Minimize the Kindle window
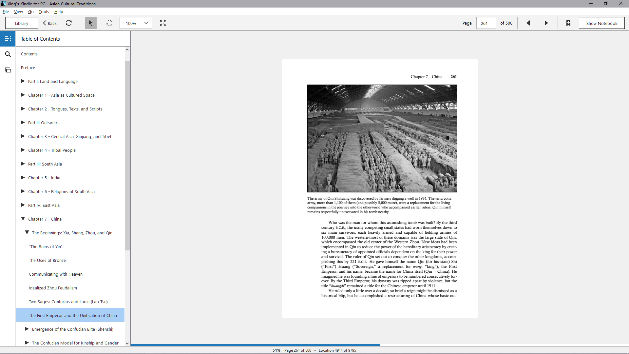 coord(591,4)
